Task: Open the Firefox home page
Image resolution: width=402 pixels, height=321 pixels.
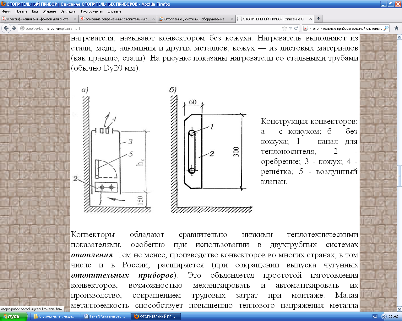Action: tap(396, 28)
